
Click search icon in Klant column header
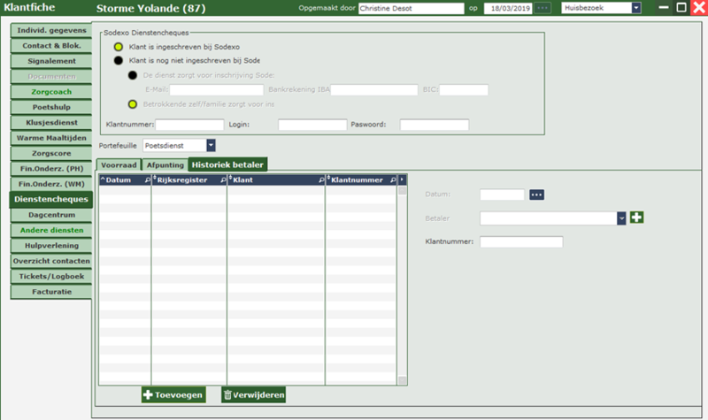click(320, 179)
